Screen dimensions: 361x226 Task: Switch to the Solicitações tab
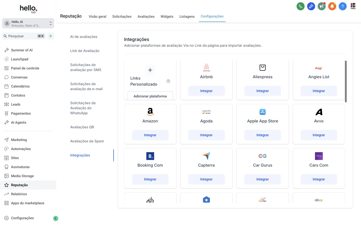coord(122,17)
